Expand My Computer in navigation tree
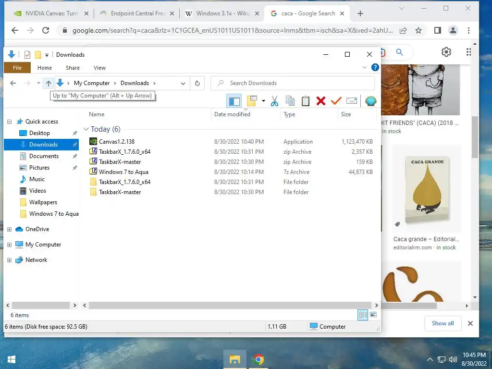 point(10,245)
